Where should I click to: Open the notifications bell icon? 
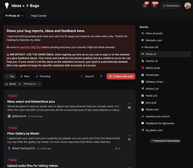pyautogui.click(x=154, y=6)
